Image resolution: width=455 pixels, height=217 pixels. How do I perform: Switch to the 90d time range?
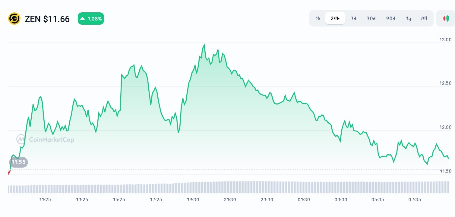[x=390, y=18]
